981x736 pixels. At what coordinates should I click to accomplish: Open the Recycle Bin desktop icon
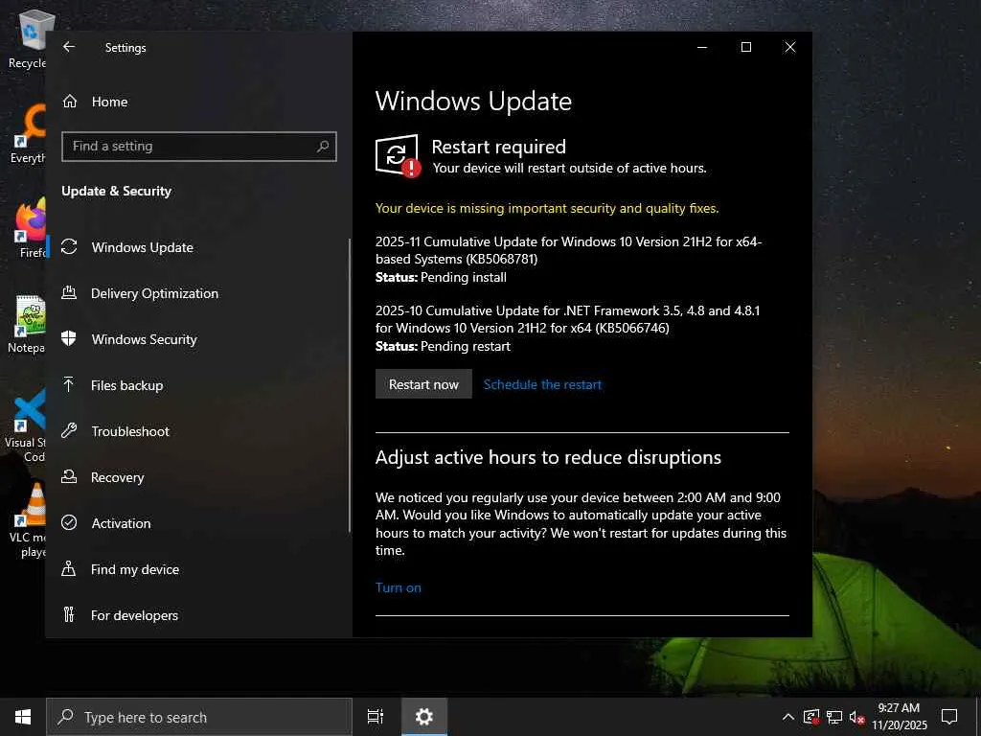point(27,38)
